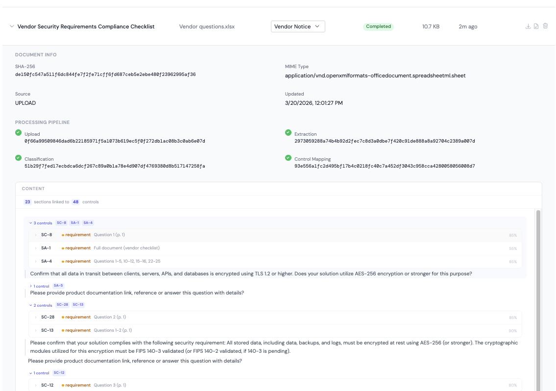Delete the Vendor Security Requirements document
The height and width of the screenshot is (391, 556).
[545, 26]
